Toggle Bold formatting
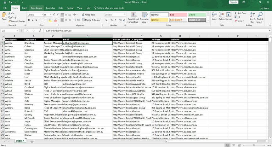Image resolution: width=272 pixels, height=147 pixels. tap(29, 20)
